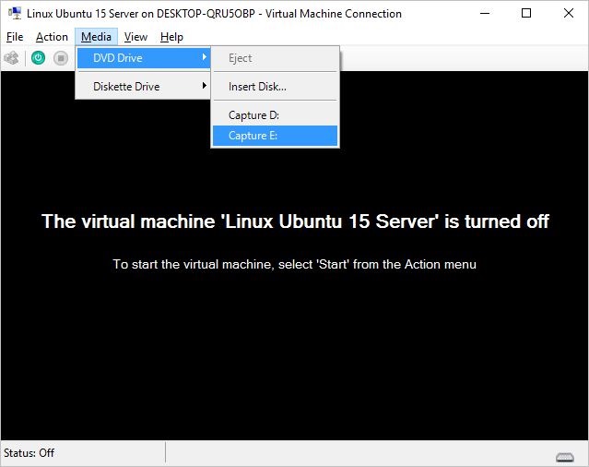Open the View menu
The image size is (589, 467).
[x=135, y=37]
